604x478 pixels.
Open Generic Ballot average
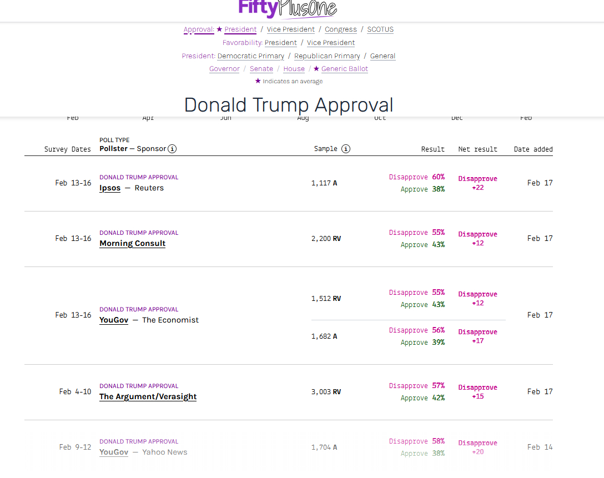click(344, 69)
